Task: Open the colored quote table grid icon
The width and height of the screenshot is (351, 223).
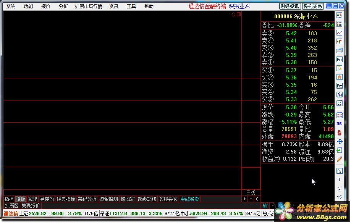Action: coord(340,24)
